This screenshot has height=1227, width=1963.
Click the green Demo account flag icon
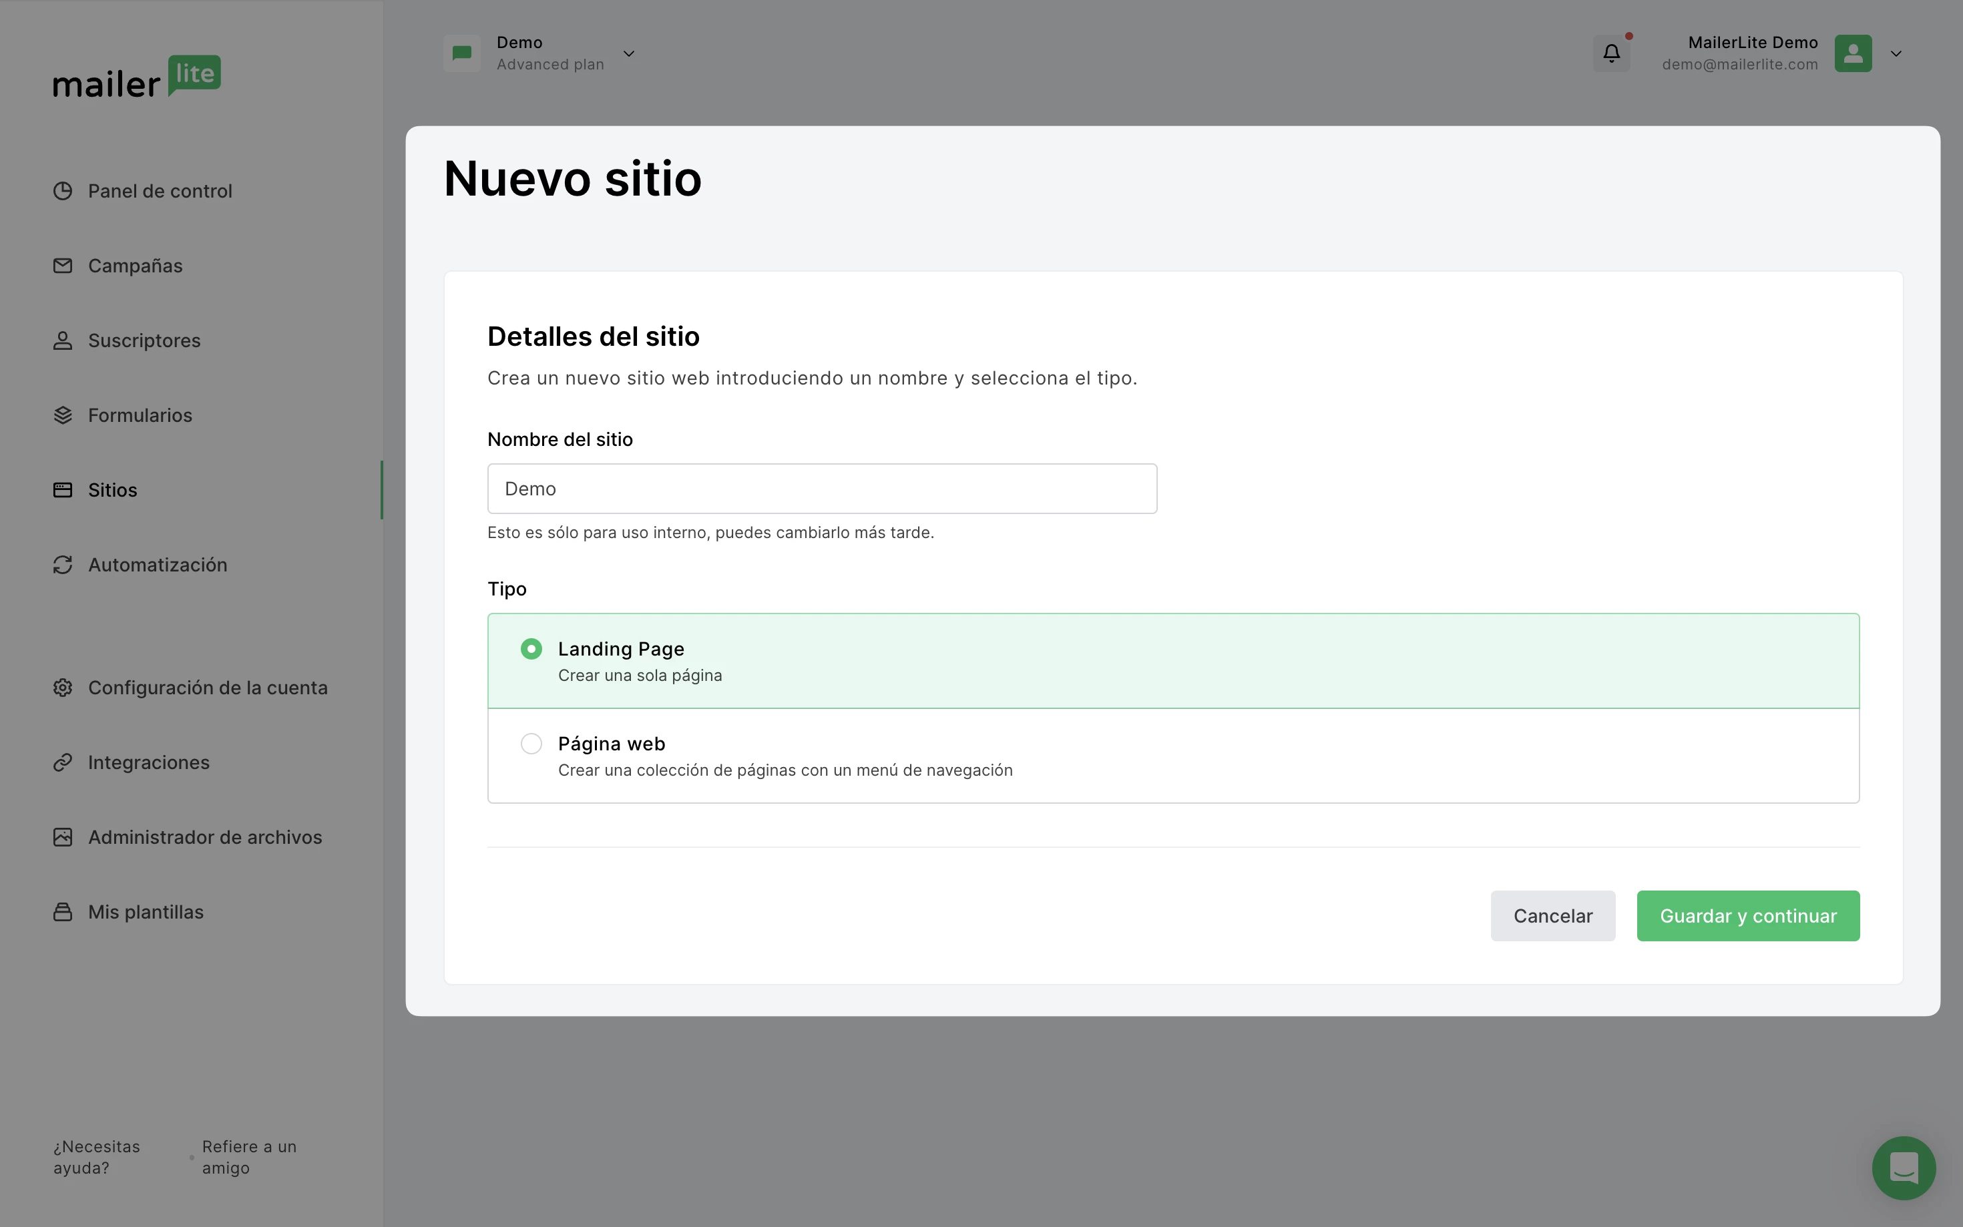[x=462, y=53]
